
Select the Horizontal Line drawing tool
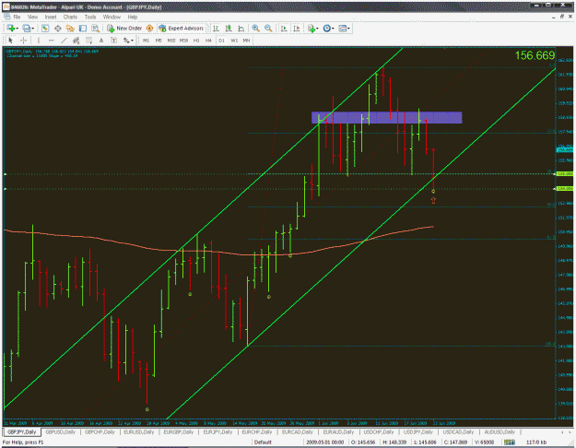point(51,41)
